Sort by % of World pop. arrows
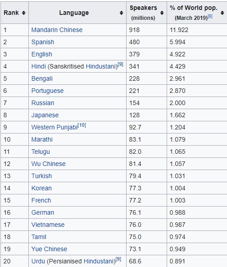This screenshot has width=227, height=267. 222,13
